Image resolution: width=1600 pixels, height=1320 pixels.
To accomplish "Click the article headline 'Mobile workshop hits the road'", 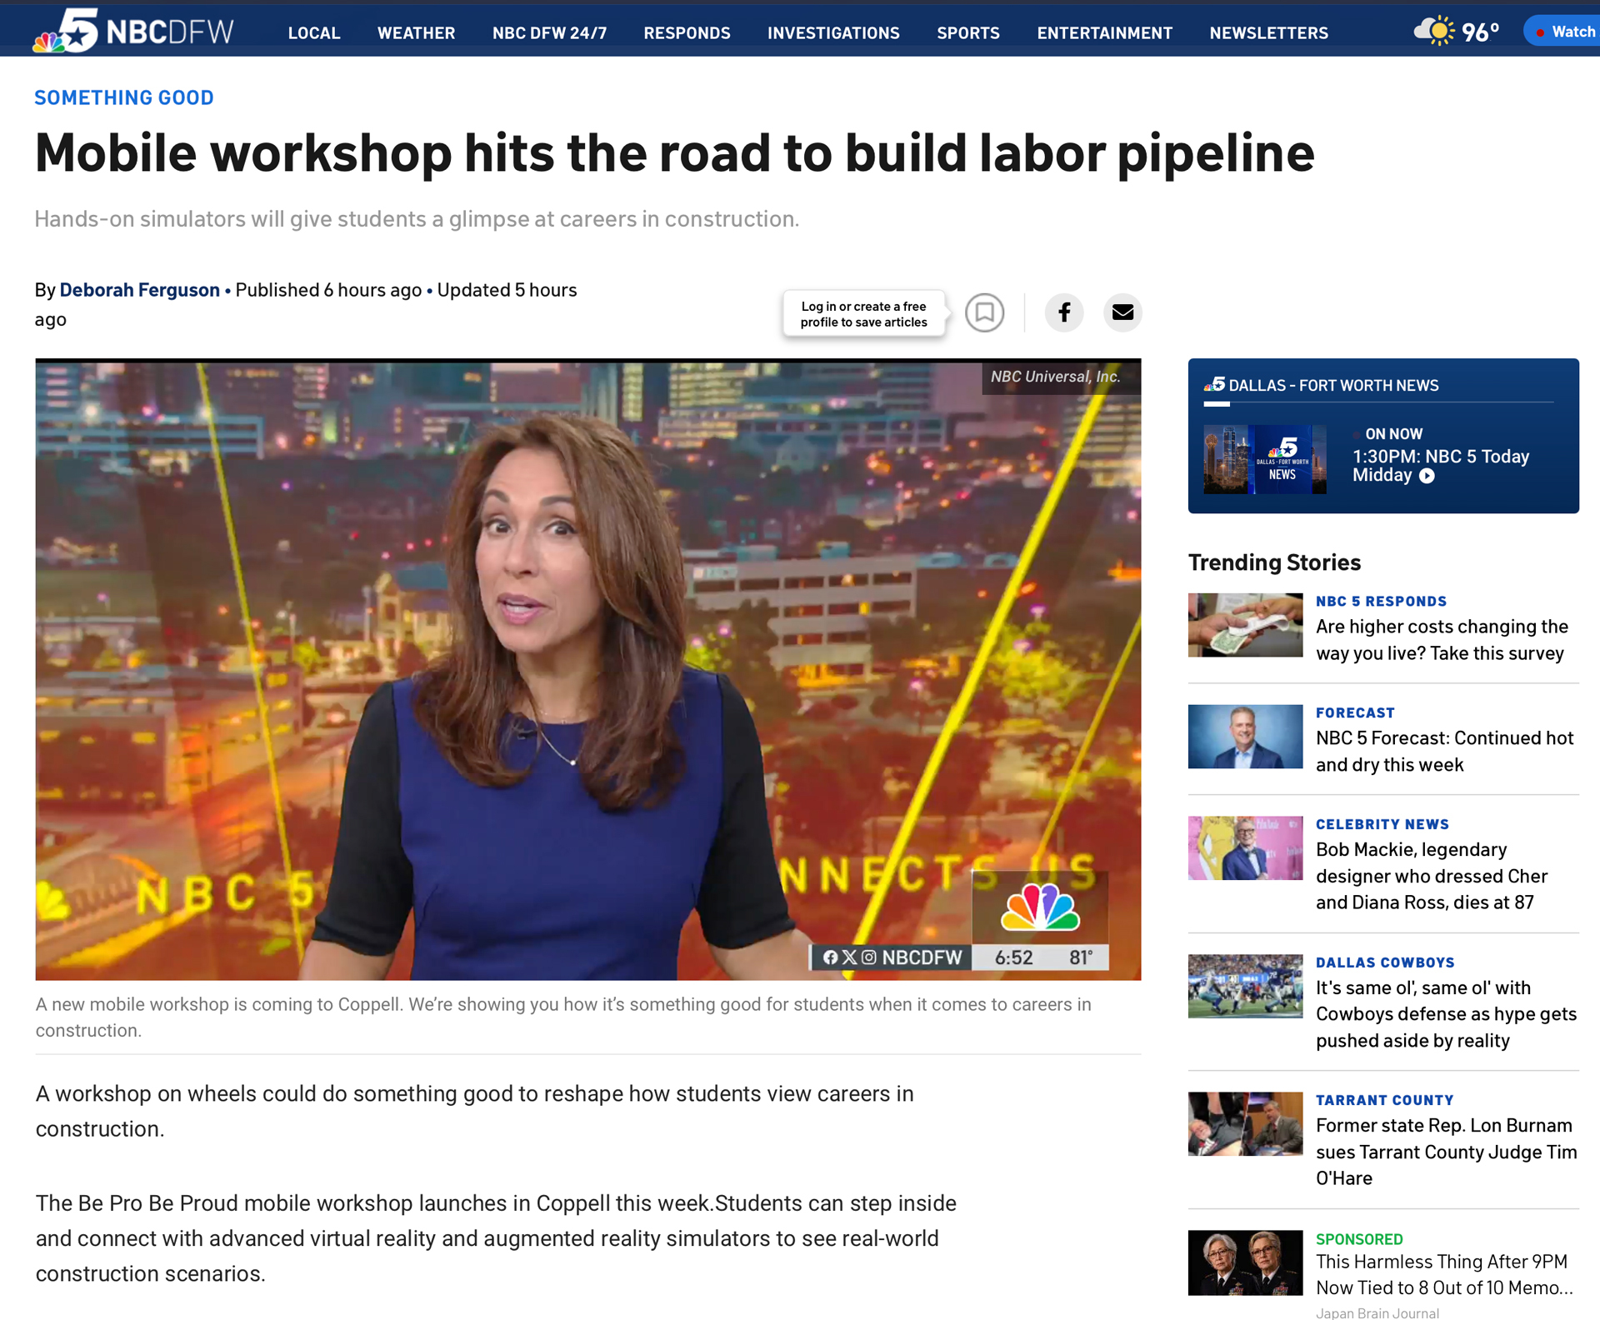I will click(x=674, y=153).
